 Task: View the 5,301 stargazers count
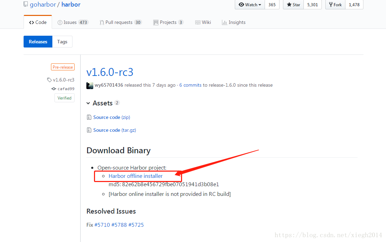click(x=312, y=5)
